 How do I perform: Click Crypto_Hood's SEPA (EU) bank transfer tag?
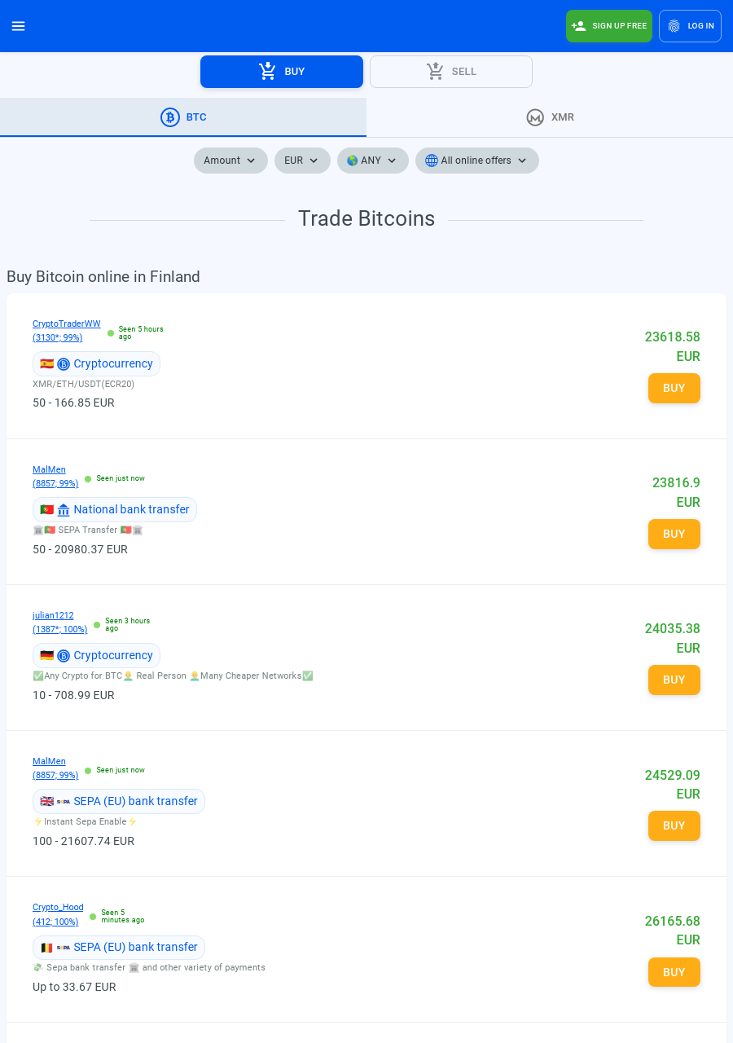coord(119,947)
